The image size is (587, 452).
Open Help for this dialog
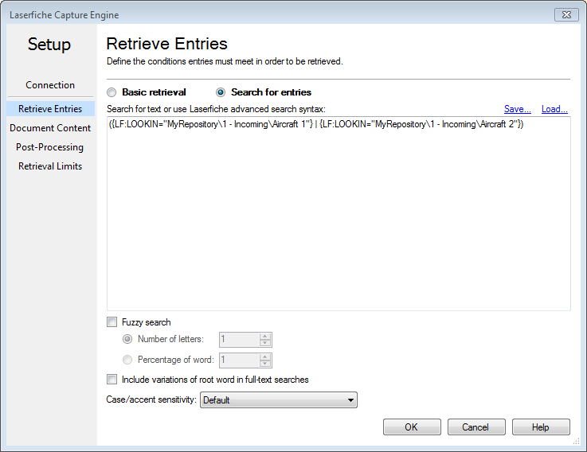pyautogui.click(x=541, y=427)
